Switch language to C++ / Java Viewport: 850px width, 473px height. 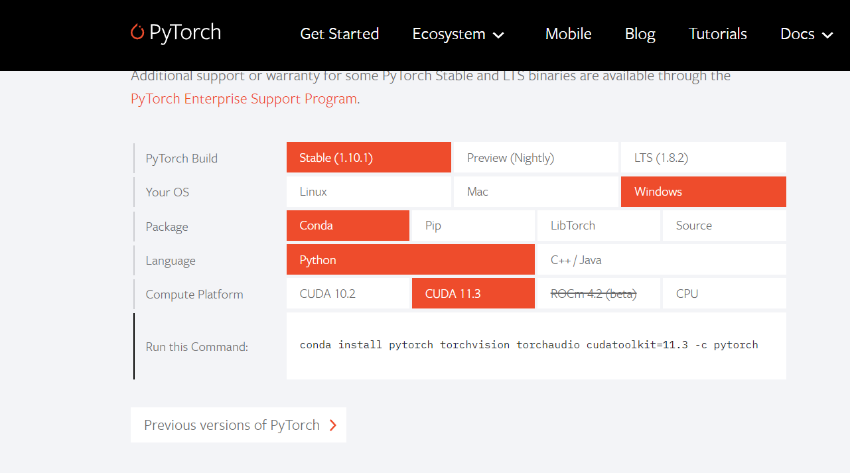(661, 259)
